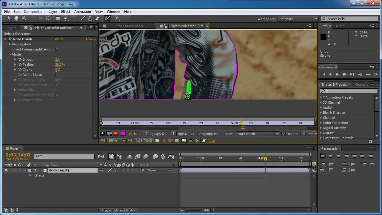Select the Clone Stamp tool
Screen dimensions: 382x215
click(90, 19)
